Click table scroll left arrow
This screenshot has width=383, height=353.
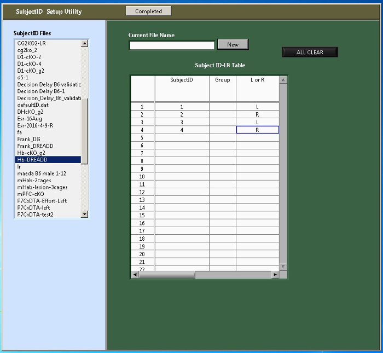coord(135,274)
